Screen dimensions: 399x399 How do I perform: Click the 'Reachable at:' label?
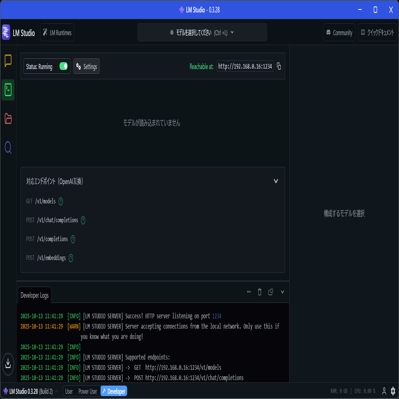tap(201, 66)
